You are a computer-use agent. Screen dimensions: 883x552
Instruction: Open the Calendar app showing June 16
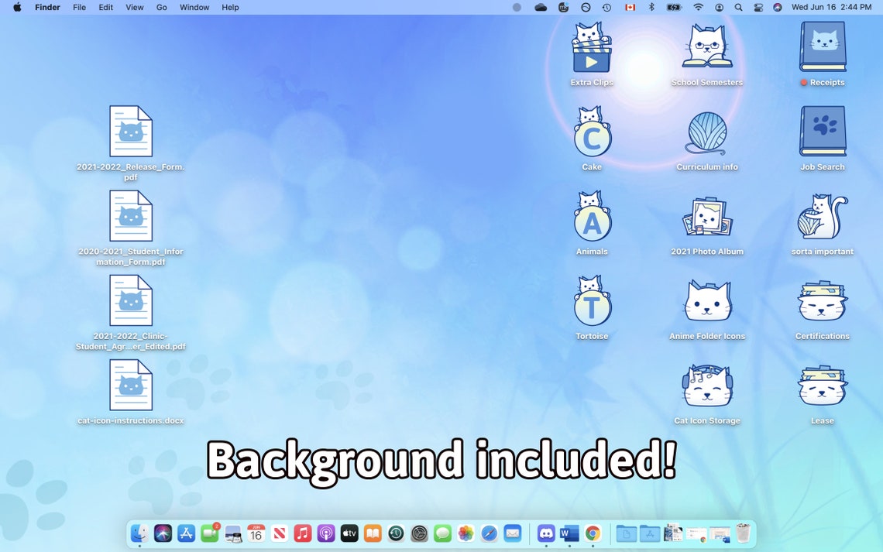(256, 533)
